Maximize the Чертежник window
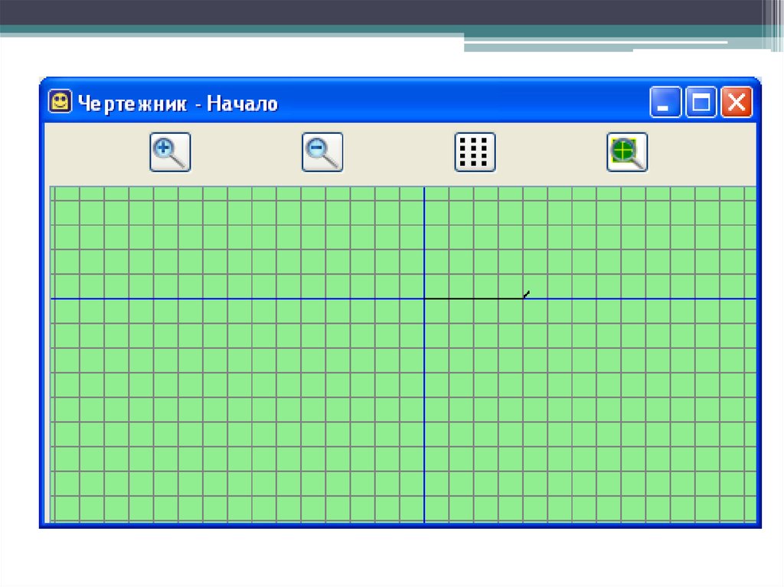The height and width of the screenshot is (587, 784). pos(701,102)
